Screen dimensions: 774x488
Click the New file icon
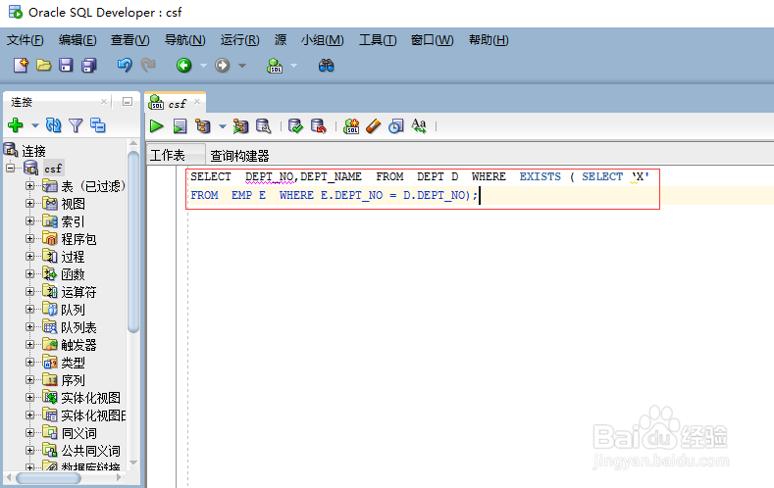tap(21, 65)
